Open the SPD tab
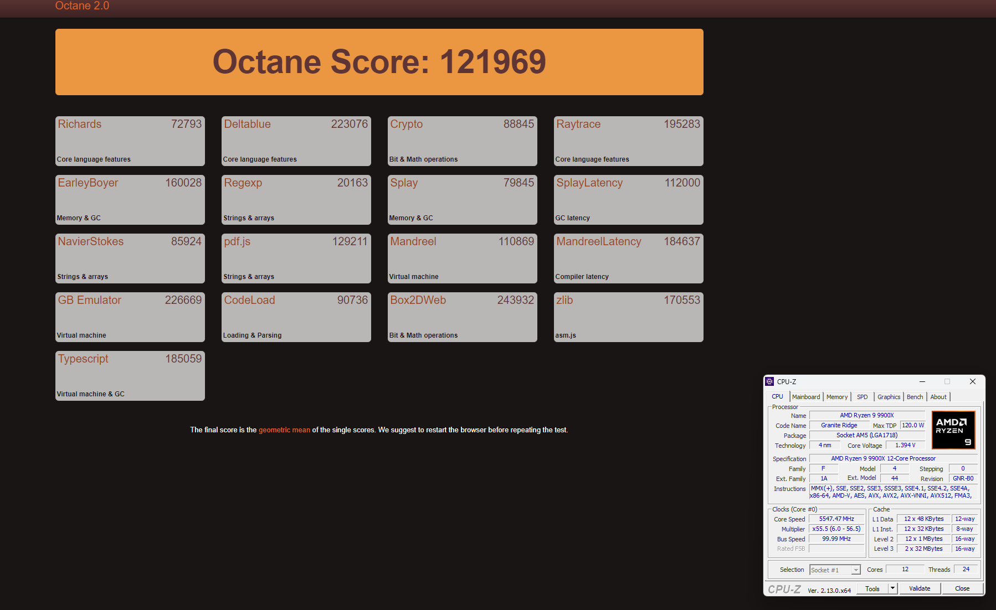Image resolution: width=996 pixels, height=610 pixels. click(x=862, y=397)
